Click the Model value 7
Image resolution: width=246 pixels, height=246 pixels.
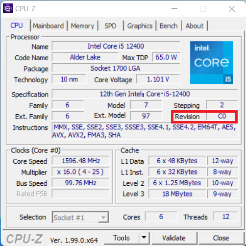pyautogui.click(x=146, y=105)
